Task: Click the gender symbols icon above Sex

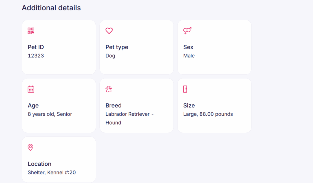Action: pos(187,31)
